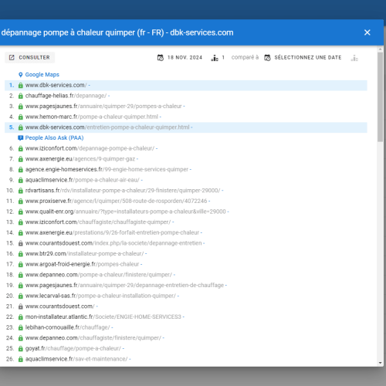Open agence.engie-homeservices.fr result row
This screenshot has height=386, width=386.
[x=107, y=169]
